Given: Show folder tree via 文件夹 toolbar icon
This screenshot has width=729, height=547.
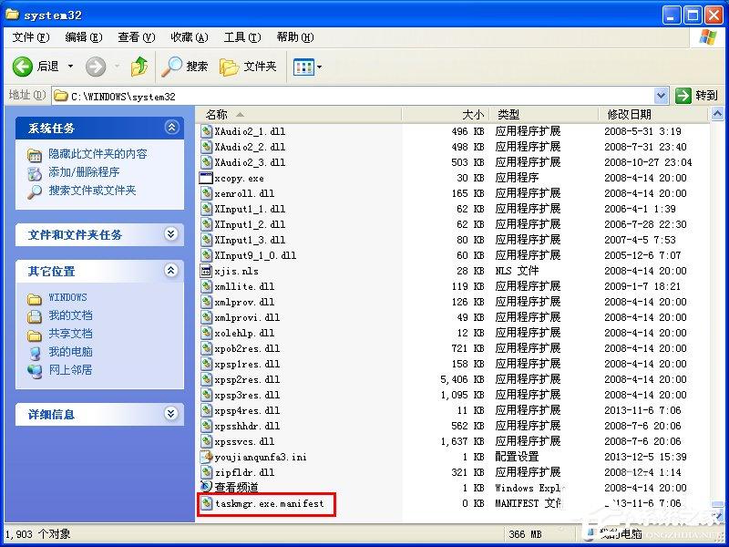Looking at the screenshot, I should click(239, 65).
